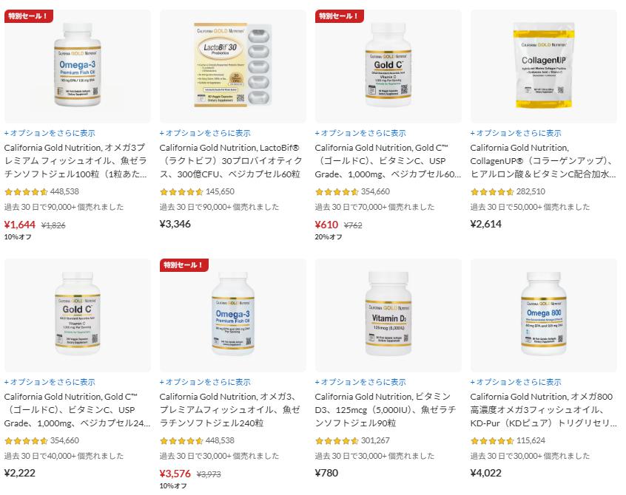626x495 pixels.
Task: Expand more options under Vitamin D3
Action: [360, 382]
